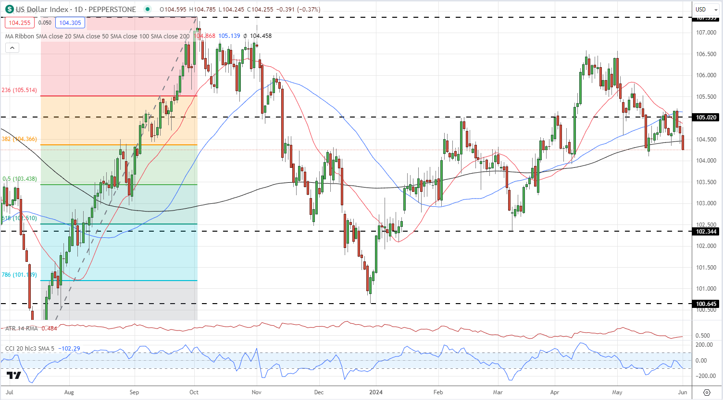
Task: Click the 105.020 horizontal line price label
Action: click(x=706, y=118)
